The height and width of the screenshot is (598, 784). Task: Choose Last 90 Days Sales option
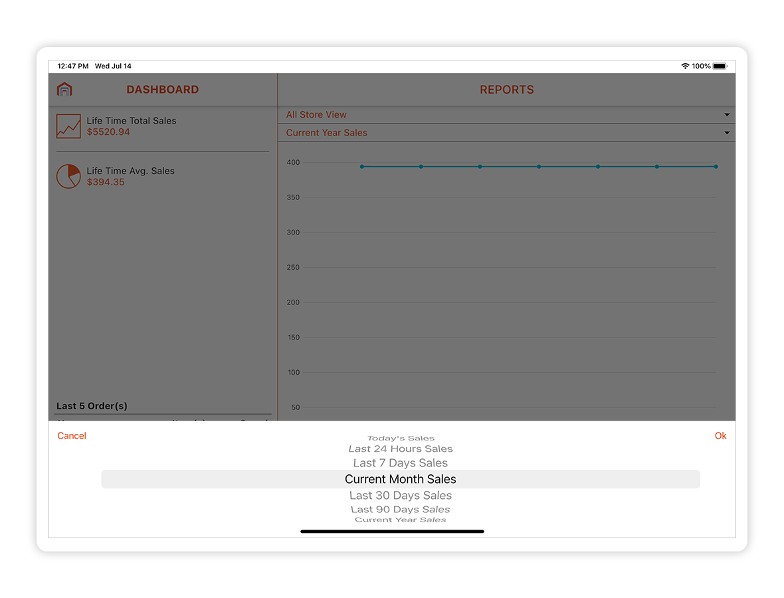(401, 509)
